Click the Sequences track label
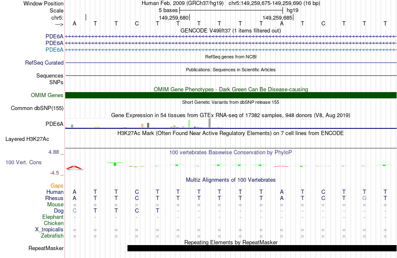The image size is (397, 258). click(x=50, y=76)
